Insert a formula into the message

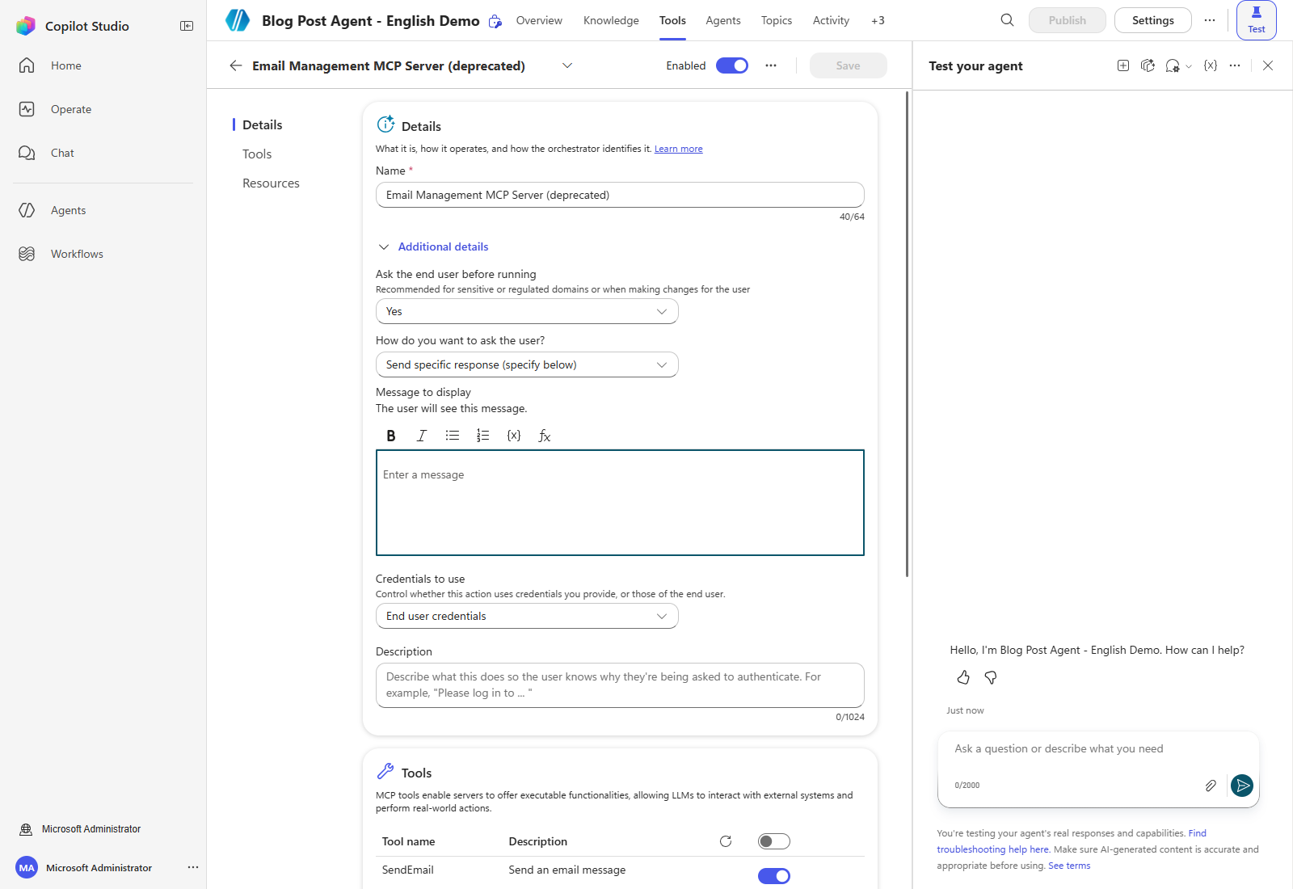pos(545,436)
